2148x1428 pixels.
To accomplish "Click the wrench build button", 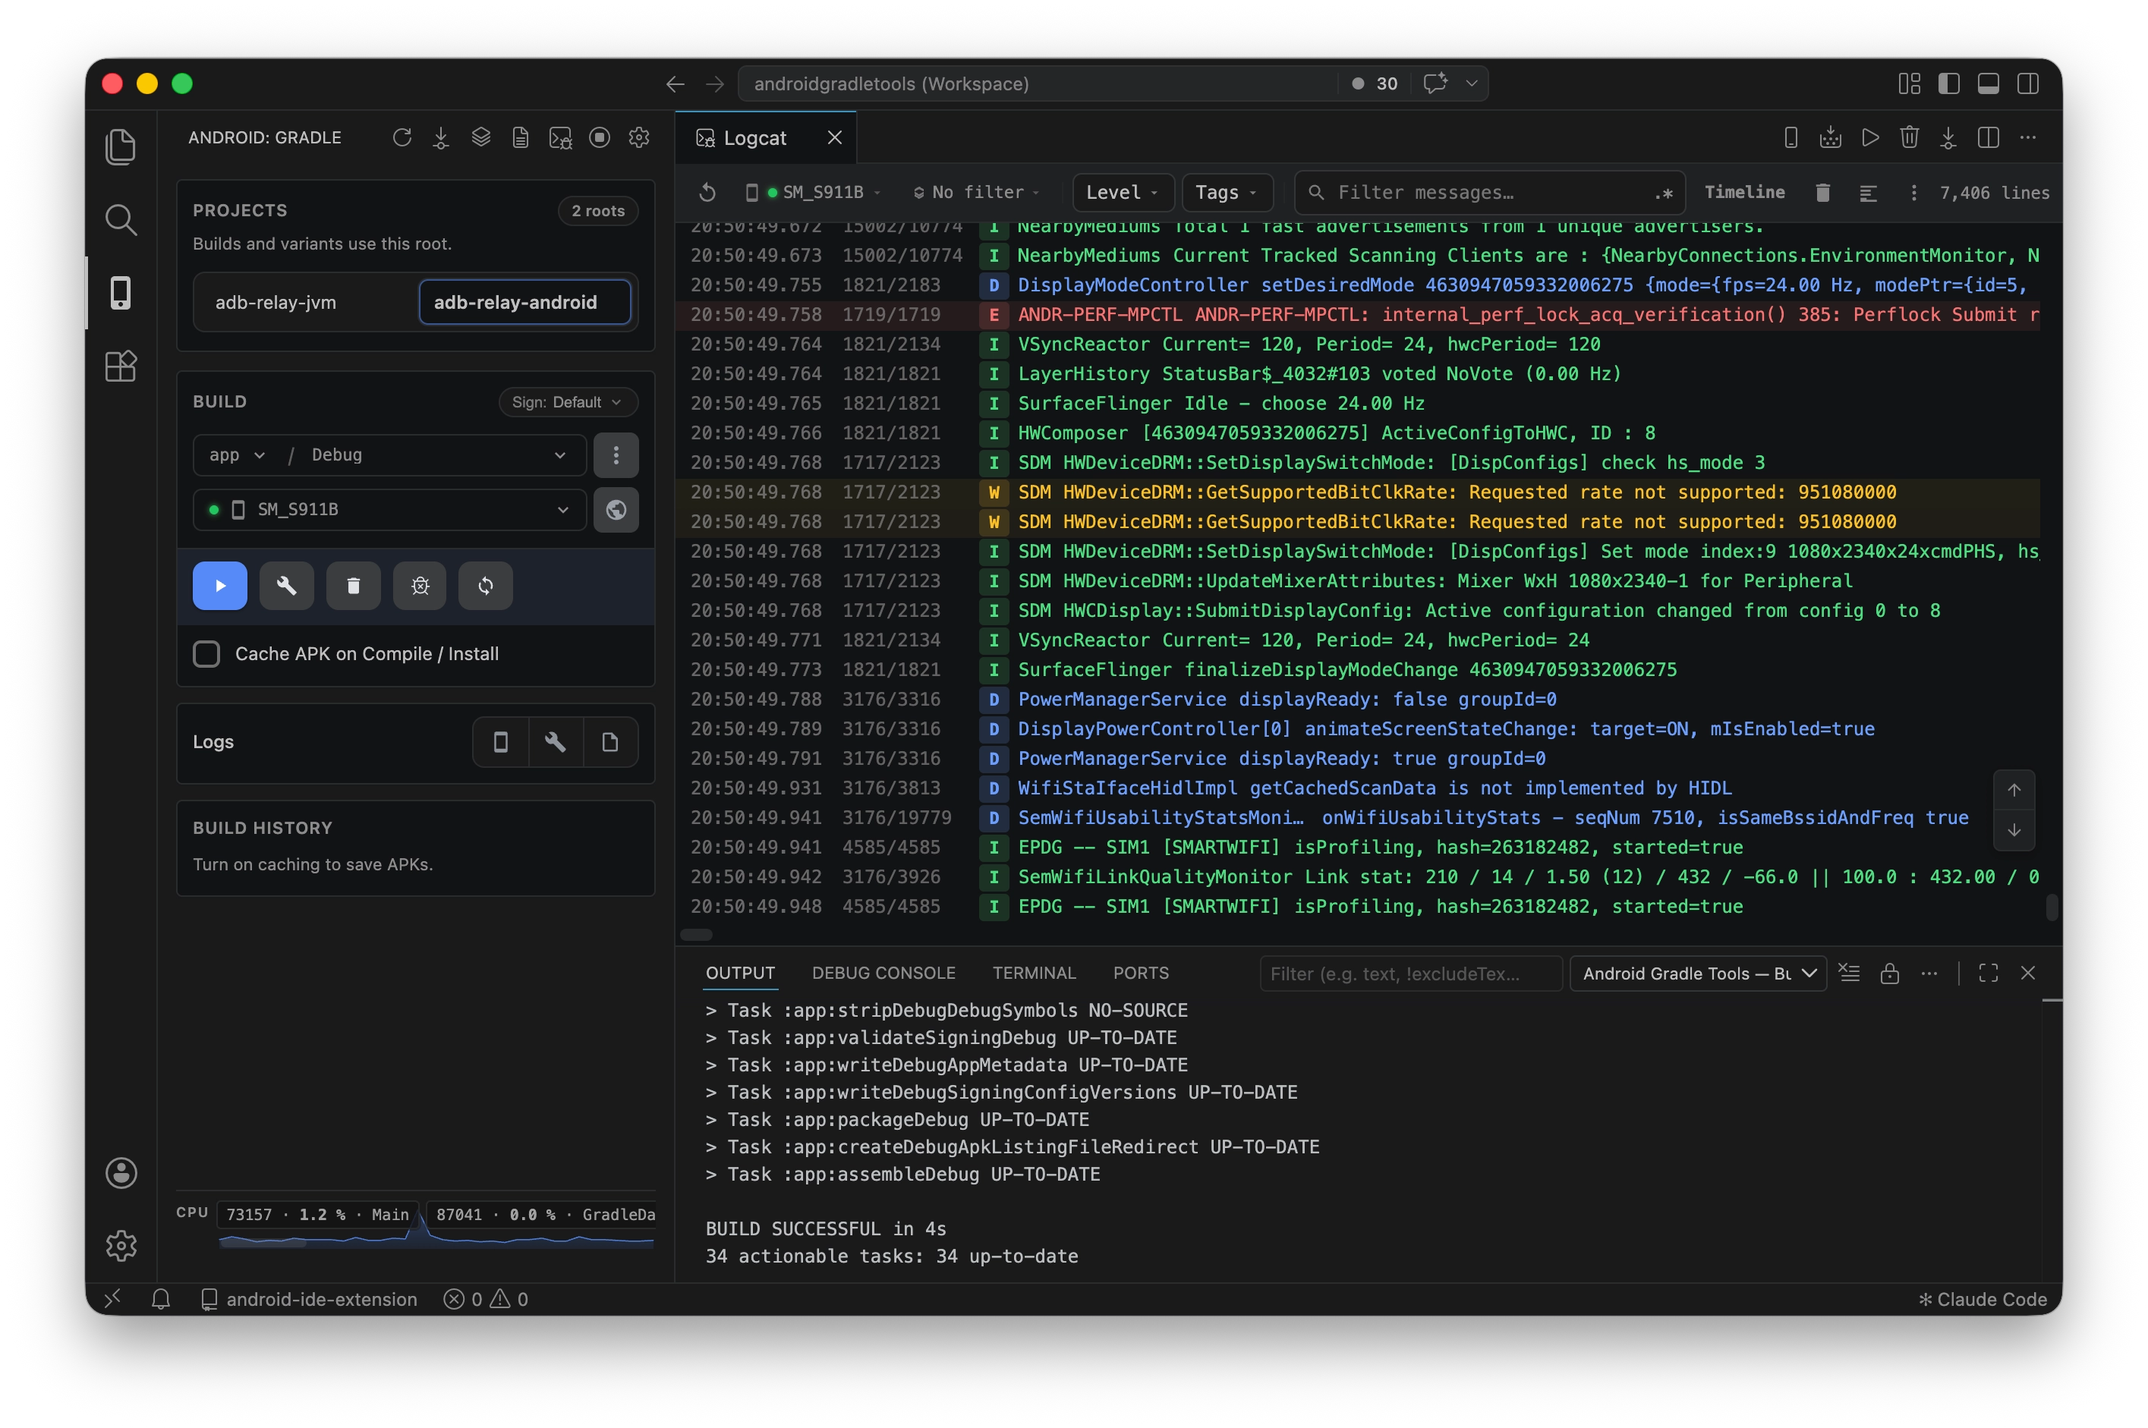I will (286, 586).
